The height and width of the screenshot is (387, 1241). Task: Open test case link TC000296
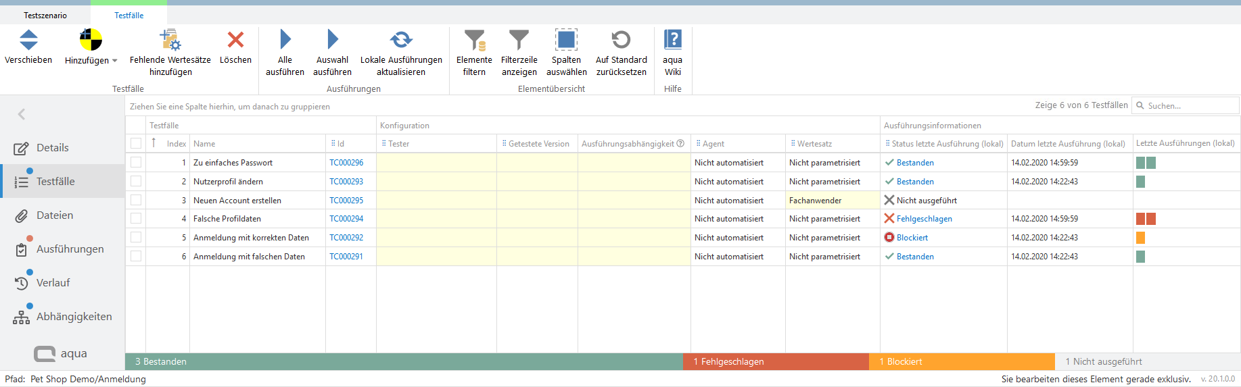[346, 163]
